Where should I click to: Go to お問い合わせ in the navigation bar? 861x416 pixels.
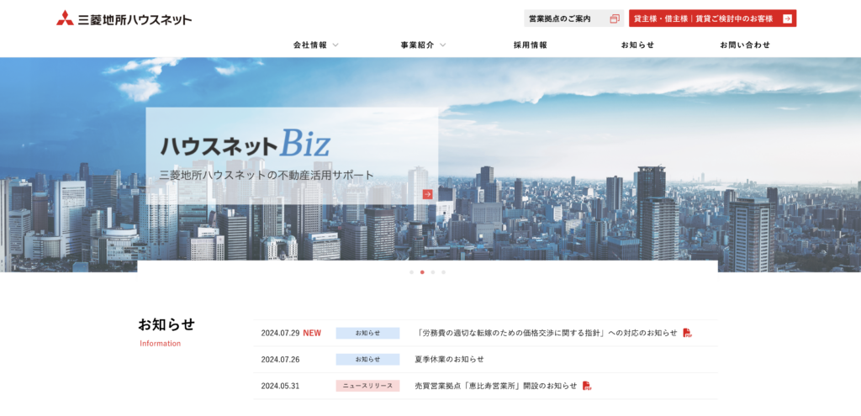coord(744,45)
